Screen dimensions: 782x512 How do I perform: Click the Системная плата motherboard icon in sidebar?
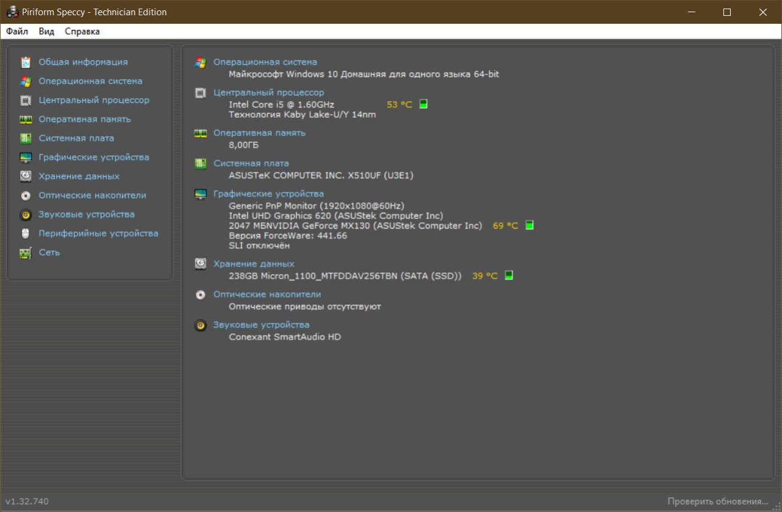pyautogui.click(x=25, y=139)
